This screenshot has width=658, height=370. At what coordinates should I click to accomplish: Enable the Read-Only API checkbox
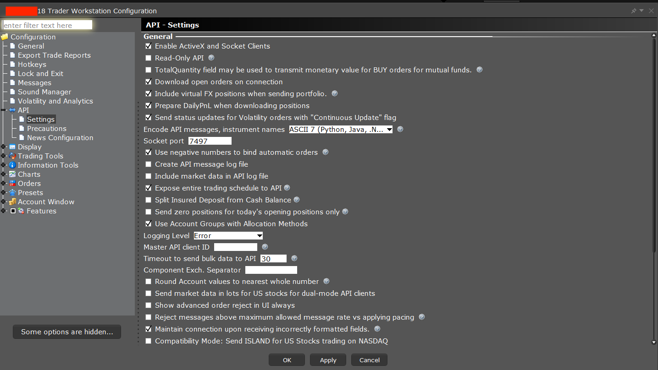148,58
